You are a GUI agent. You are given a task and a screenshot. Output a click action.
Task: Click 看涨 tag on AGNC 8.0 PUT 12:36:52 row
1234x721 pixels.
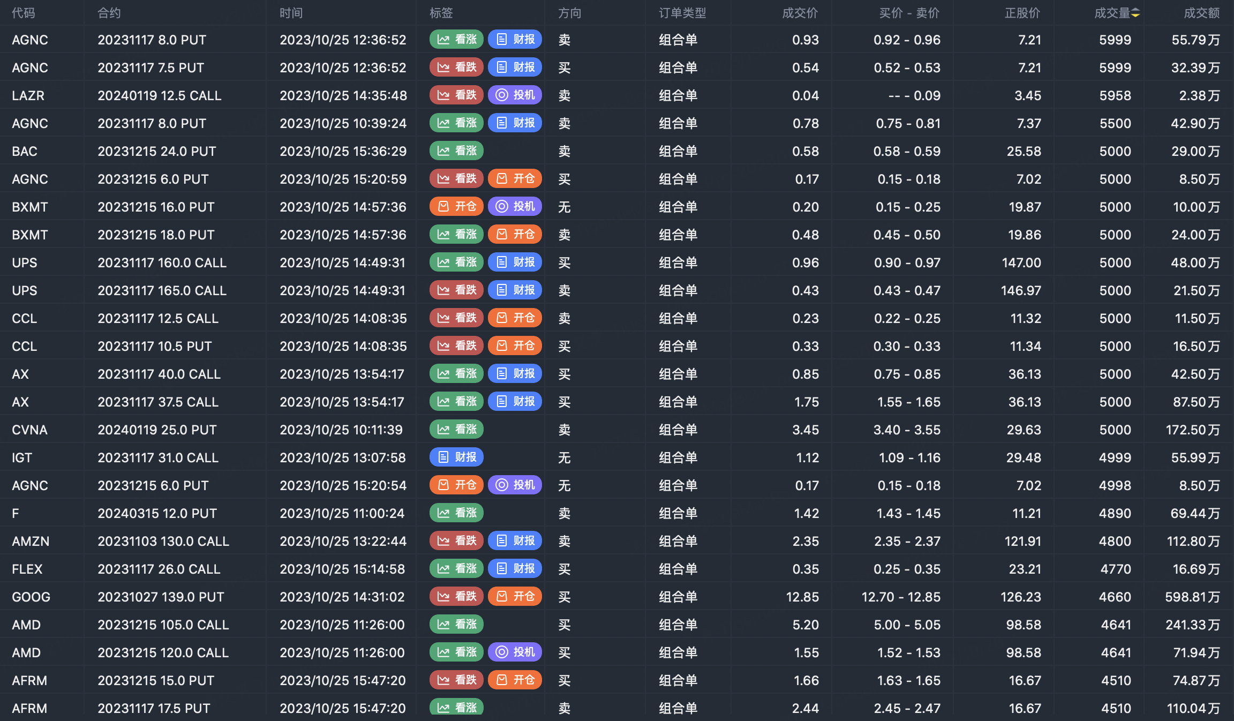[x=456, y=40]
